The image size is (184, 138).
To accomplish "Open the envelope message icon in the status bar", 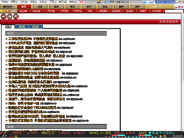I will [x=160, y=136].
